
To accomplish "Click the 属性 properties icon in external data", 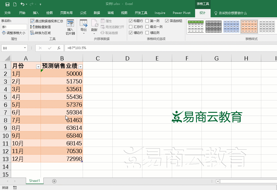I will 103,21.
